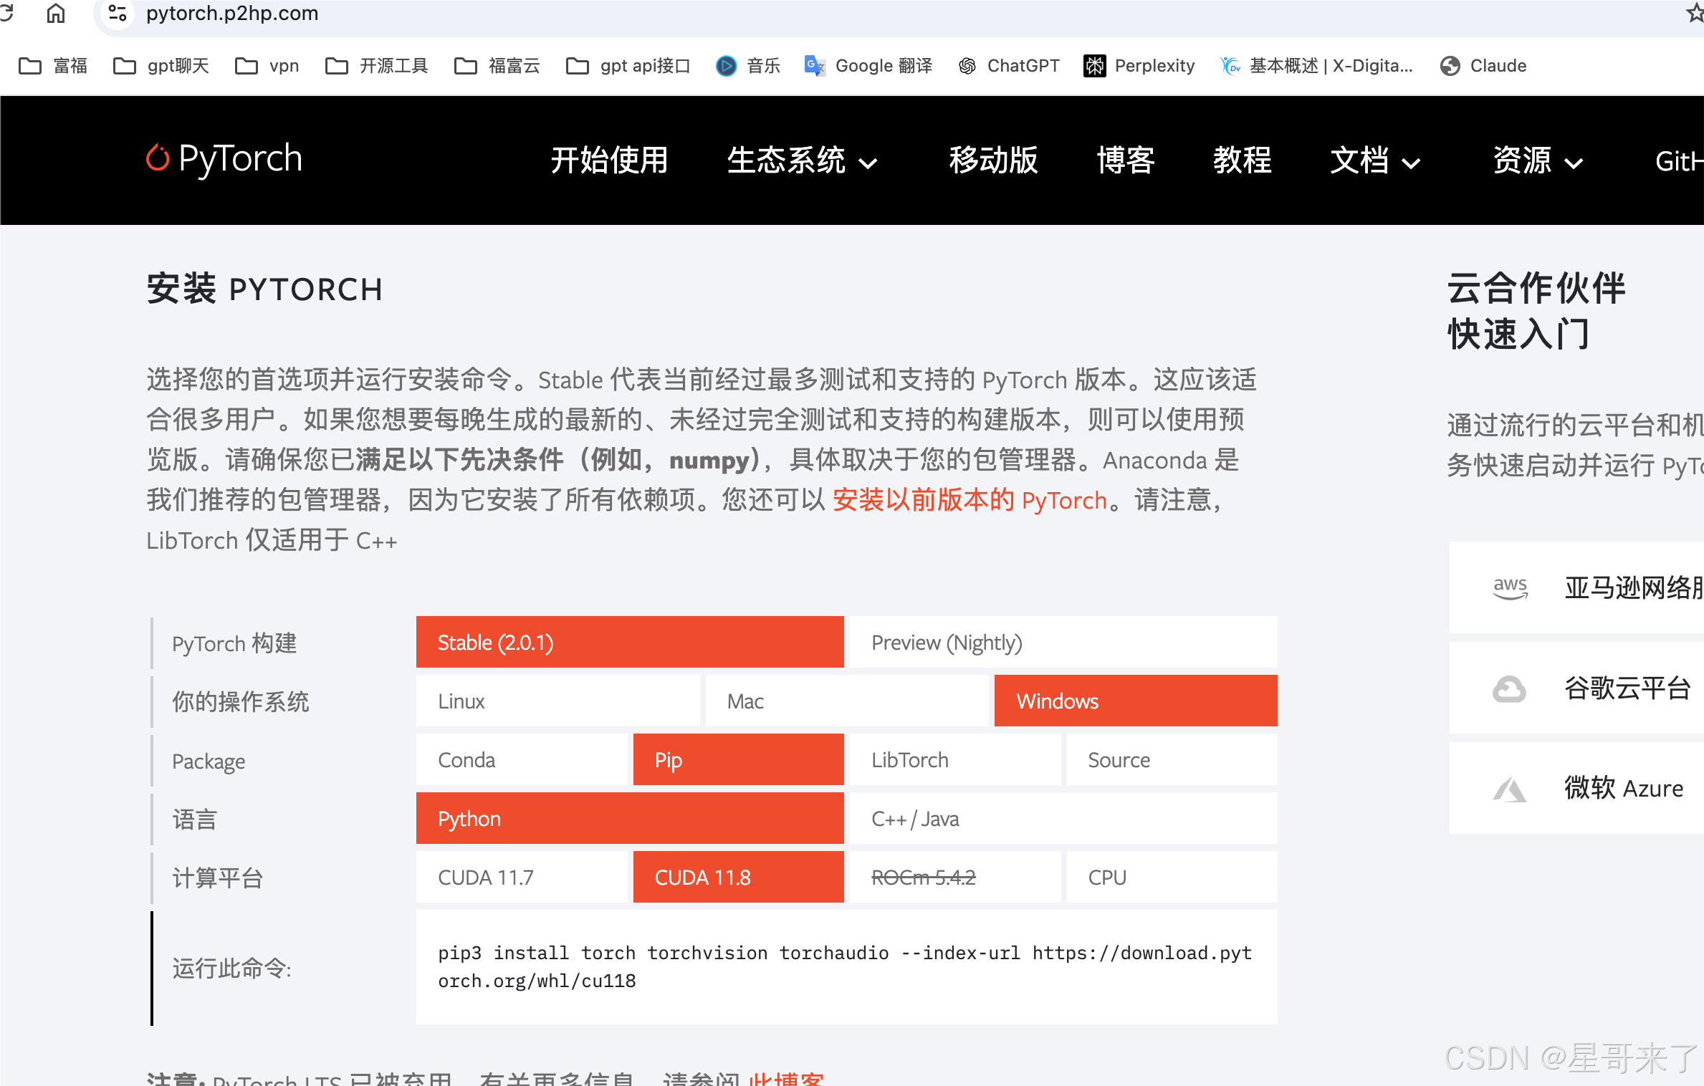
Task: Open the 博客 menu item
Action: tap(1126, 160)
